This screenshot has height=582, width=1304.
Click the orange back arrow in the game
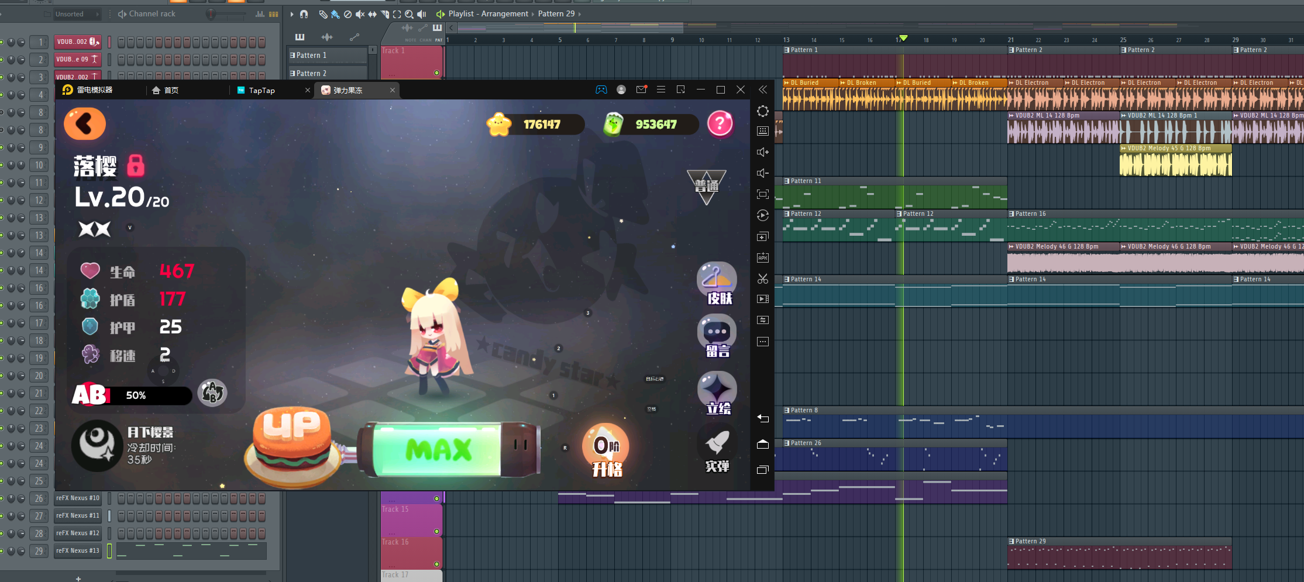pyautogui.click(x=85, y=123)
